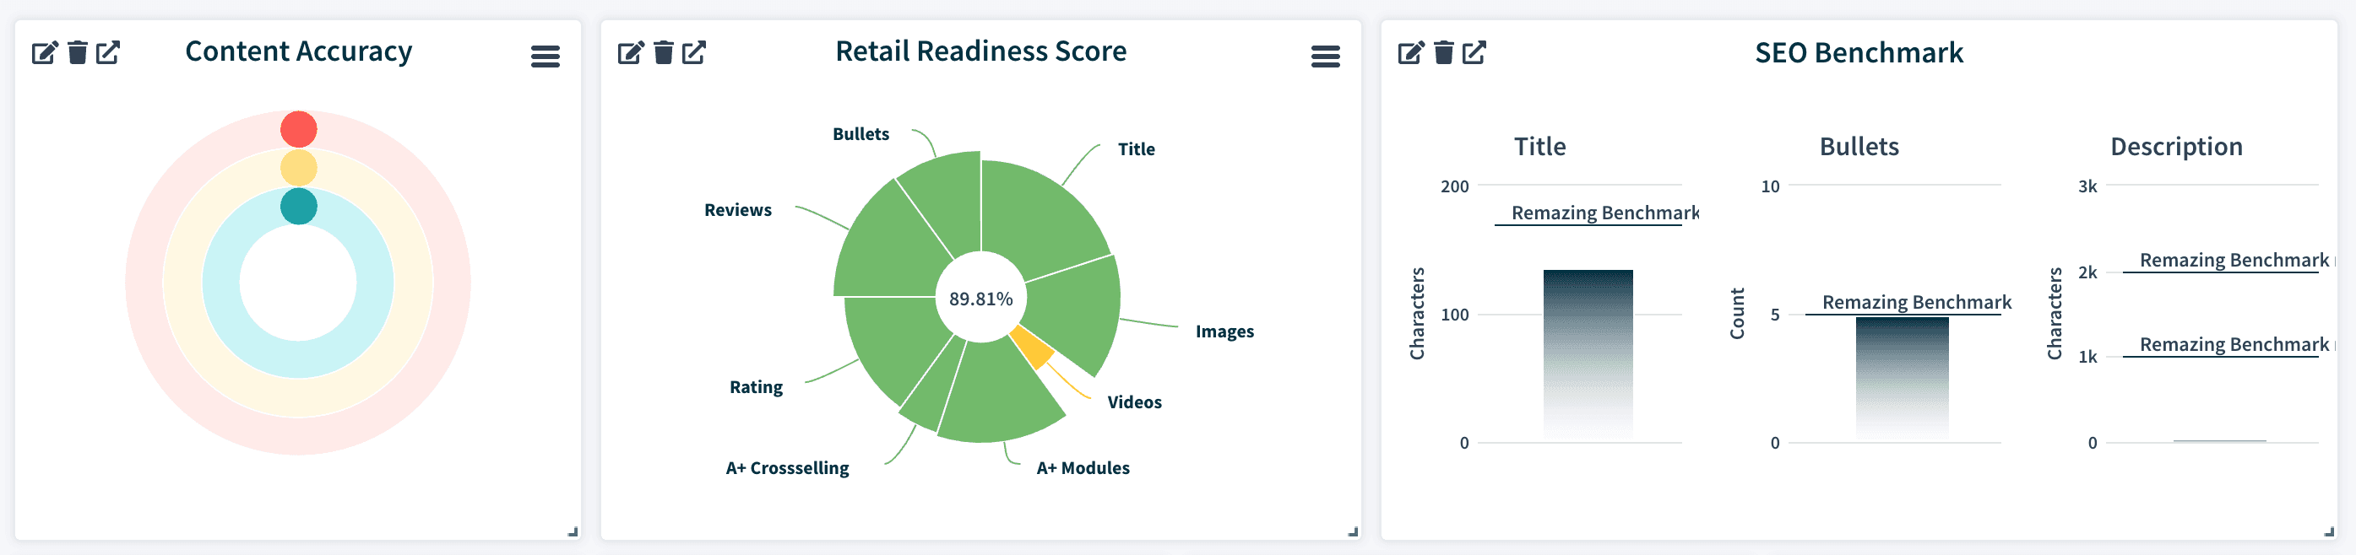The width and height of the screenshot is (2356, 555).
Task: Open Retail Readiness Score externally
Action: tap(694, 53)
